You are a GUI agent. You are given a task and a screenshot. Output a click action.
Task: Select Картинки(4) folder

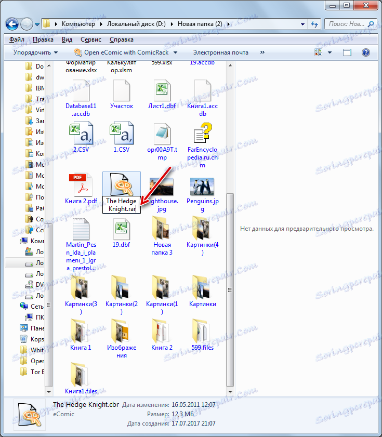(x=202, y=237)
